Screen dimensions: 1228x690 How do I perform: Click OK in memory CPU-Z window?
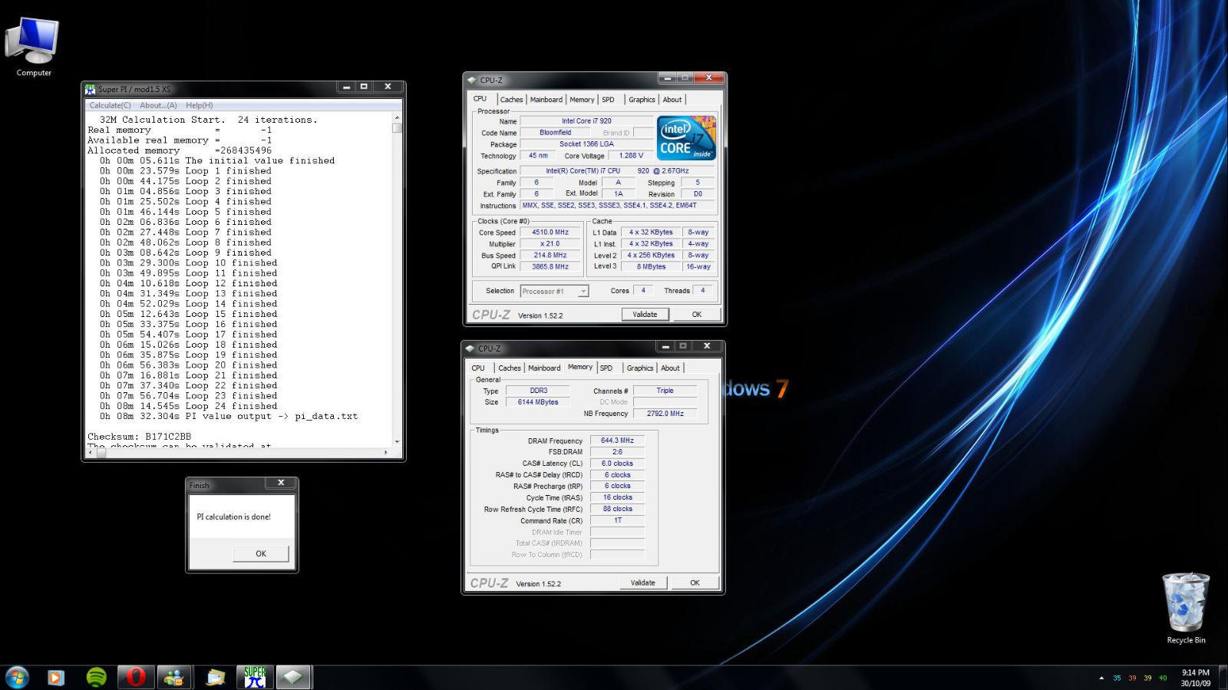695,583
